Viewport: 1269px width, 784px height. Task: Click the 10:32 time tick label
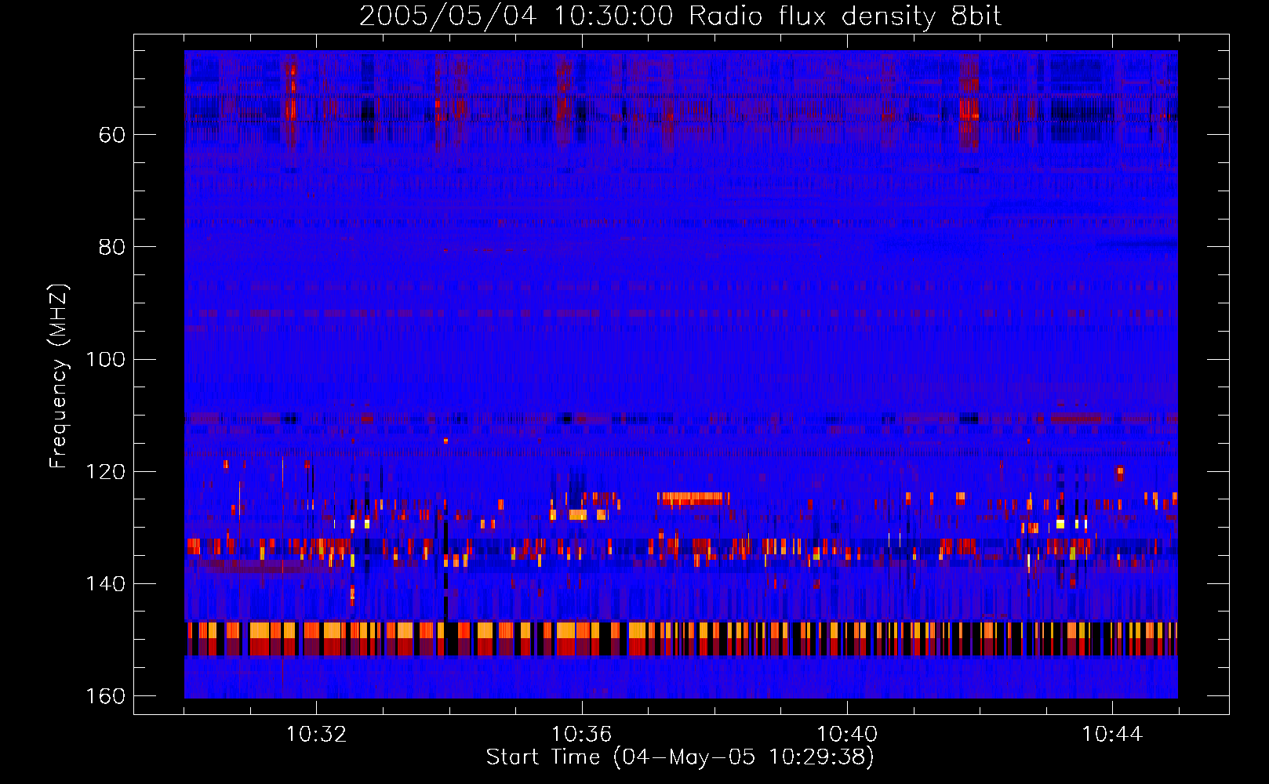pyautogui.click(x=316, y=735)
